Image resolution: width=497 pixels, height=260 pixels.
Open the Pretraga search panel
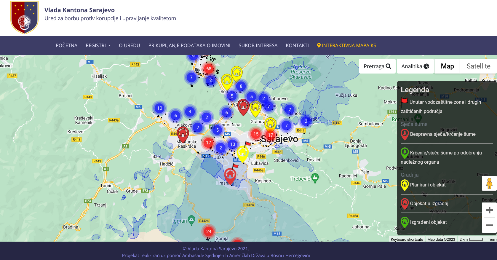coord(377,66)
